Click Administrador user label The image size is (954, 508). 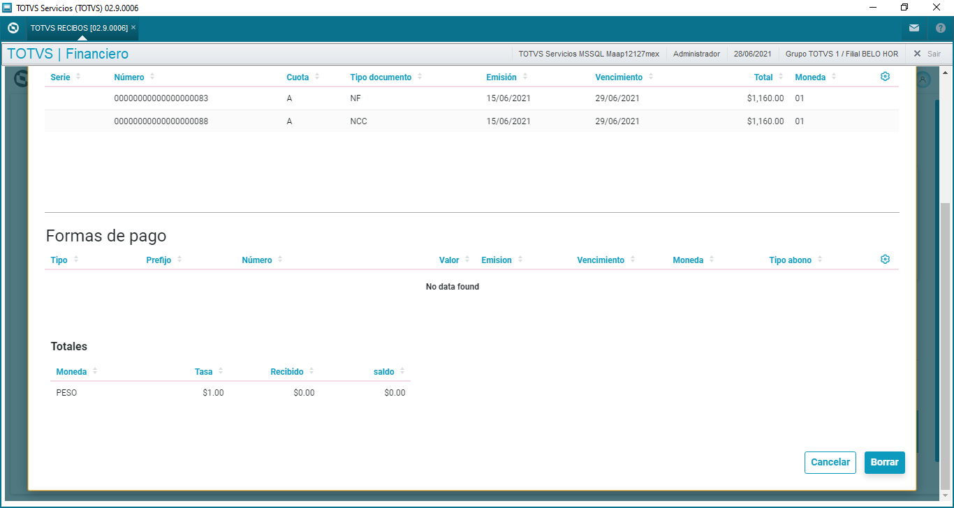696,54
